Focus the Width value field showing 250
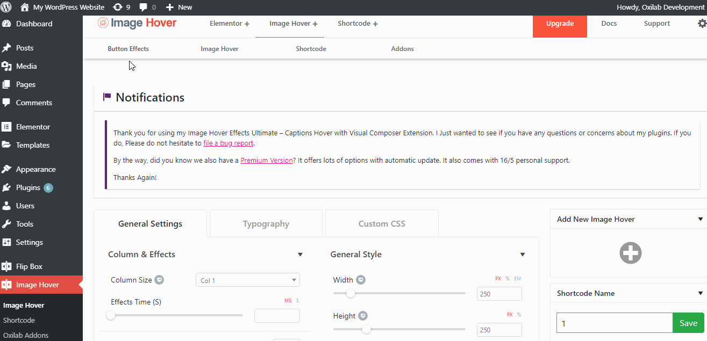 (x=499, y=294)
